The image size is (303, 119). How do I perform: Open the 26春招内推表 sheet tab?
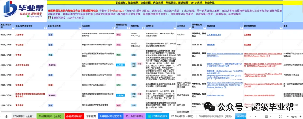[x=157, y=116]
